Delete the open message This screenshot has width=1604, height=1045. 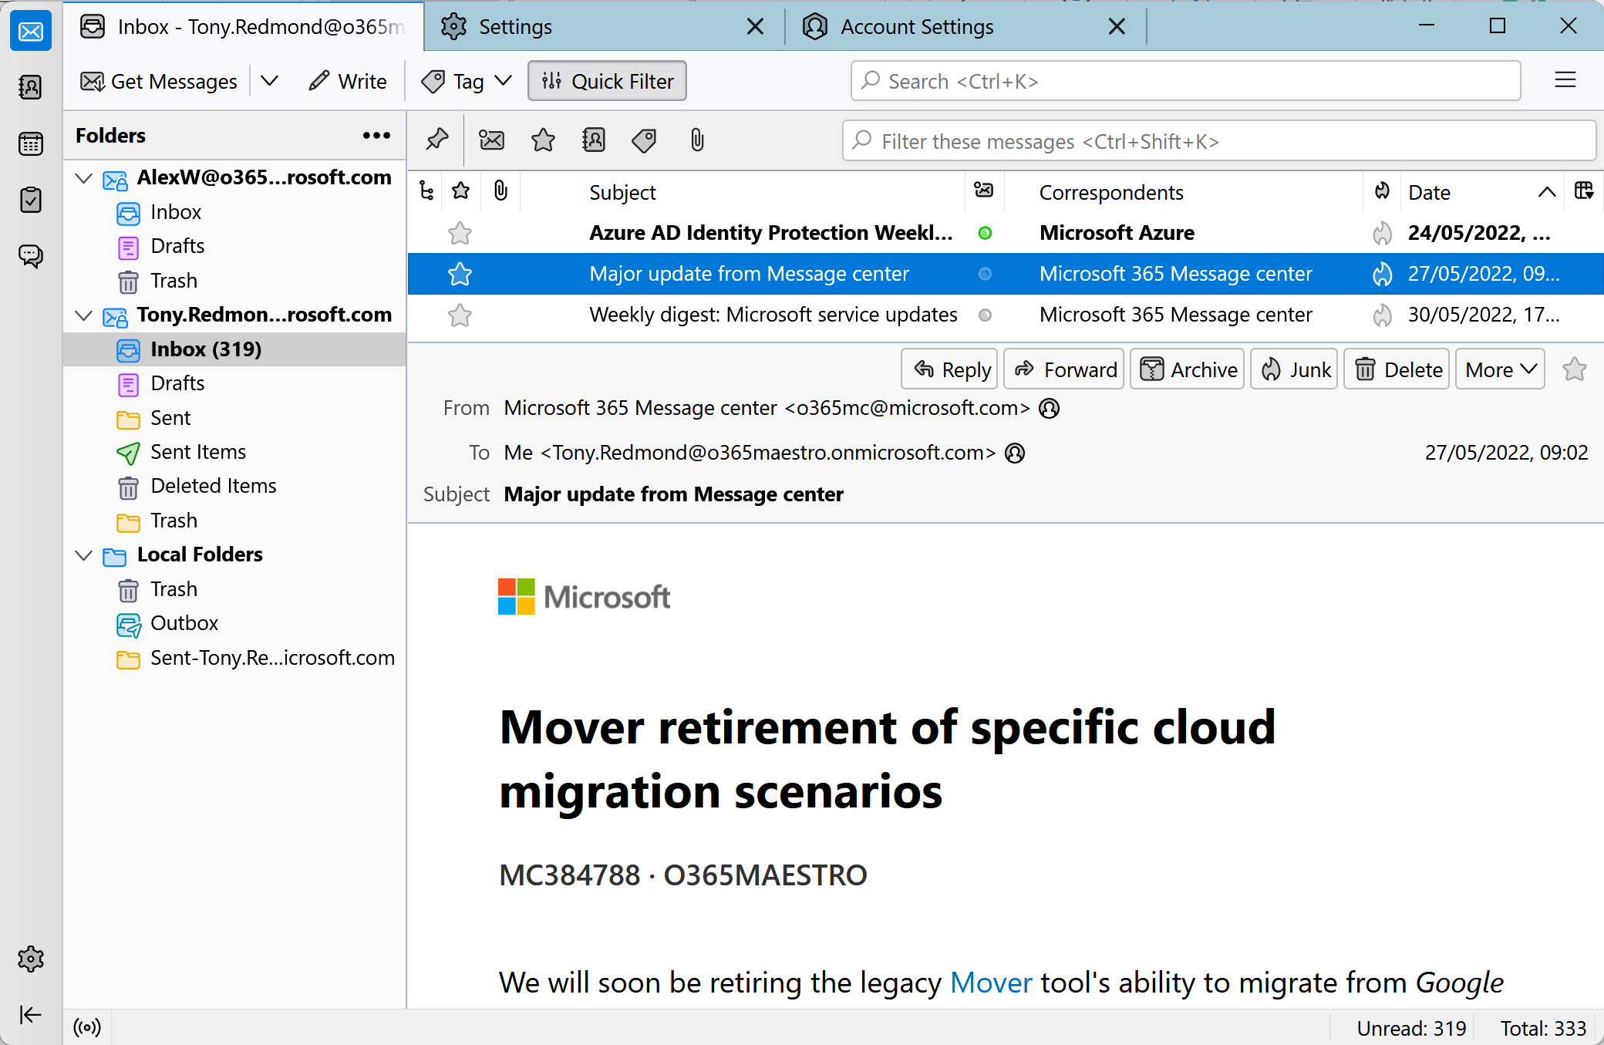[x=1397, y=369]
